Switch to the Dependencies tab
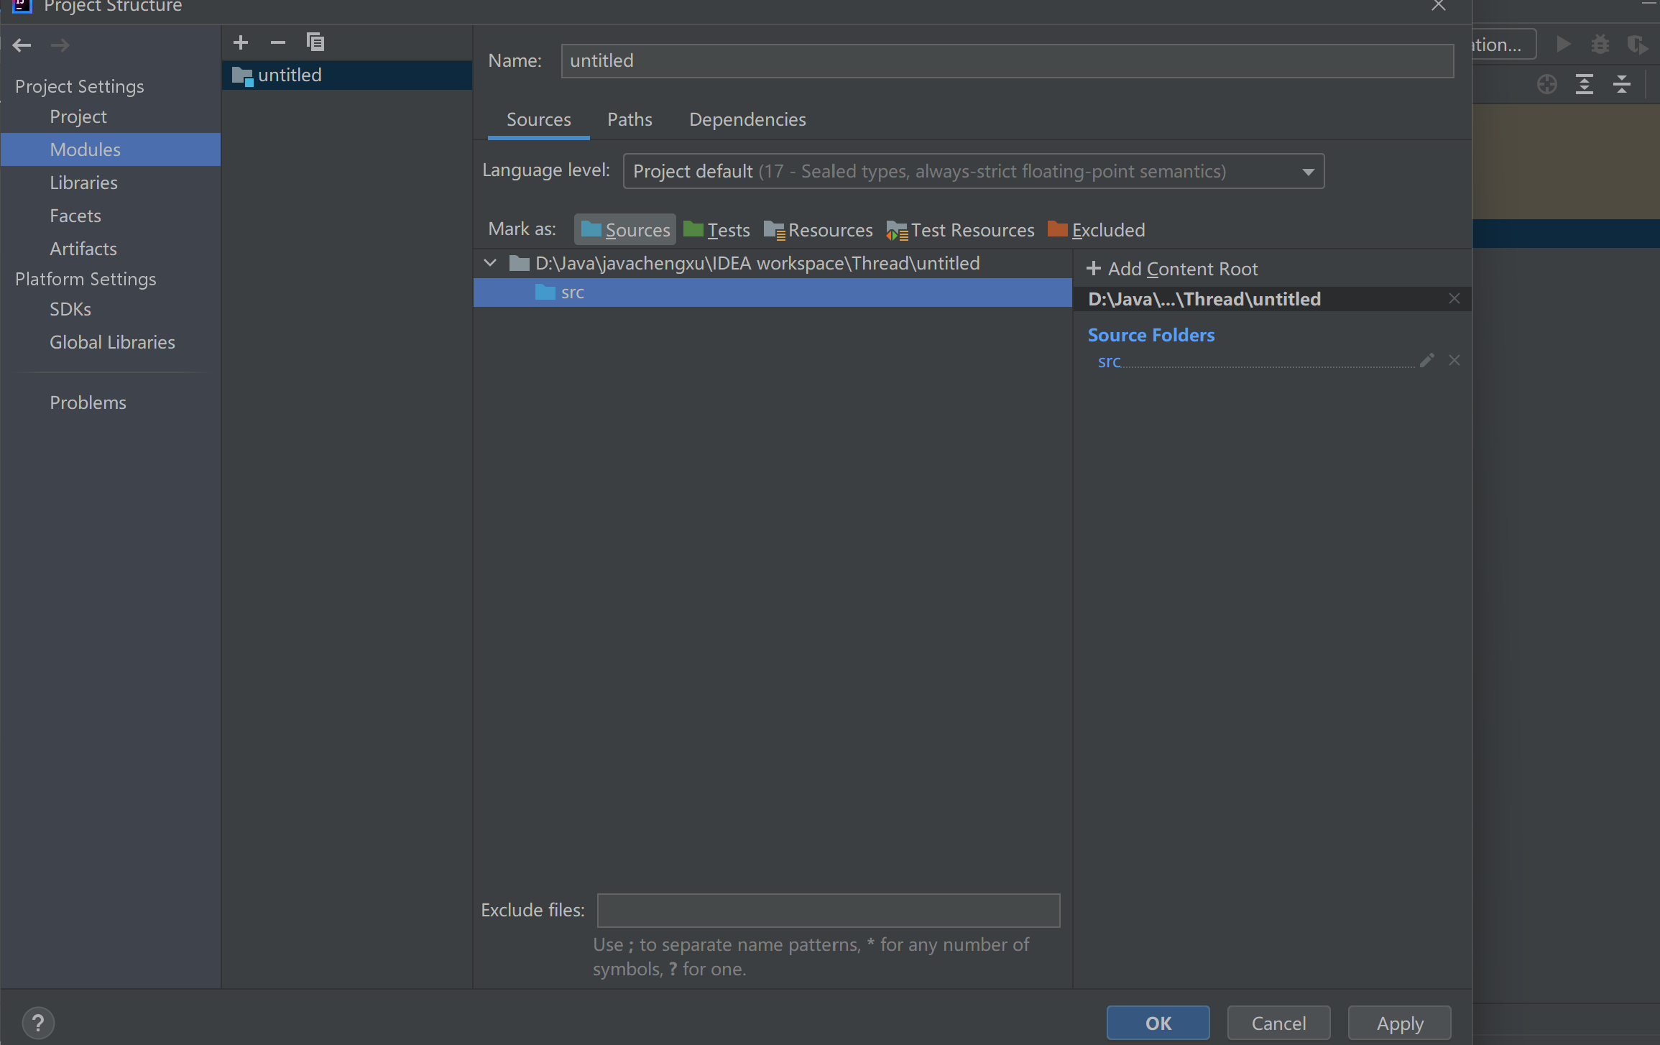The width and height of the screenshot is (1660, 1045). [747, 119]
